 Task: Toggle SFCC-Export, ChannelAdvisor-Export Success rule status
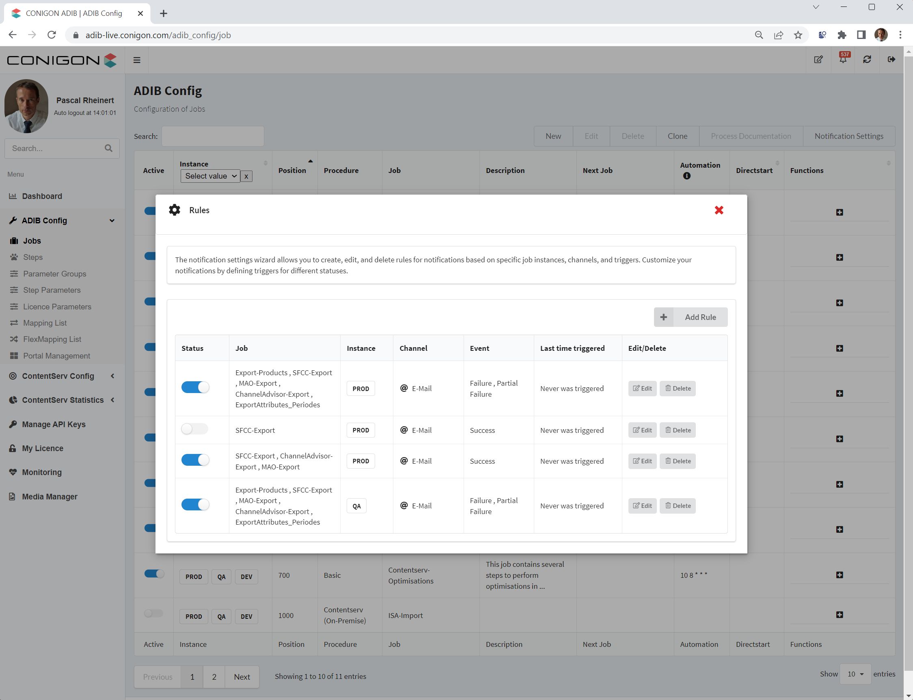click(195, 460)
